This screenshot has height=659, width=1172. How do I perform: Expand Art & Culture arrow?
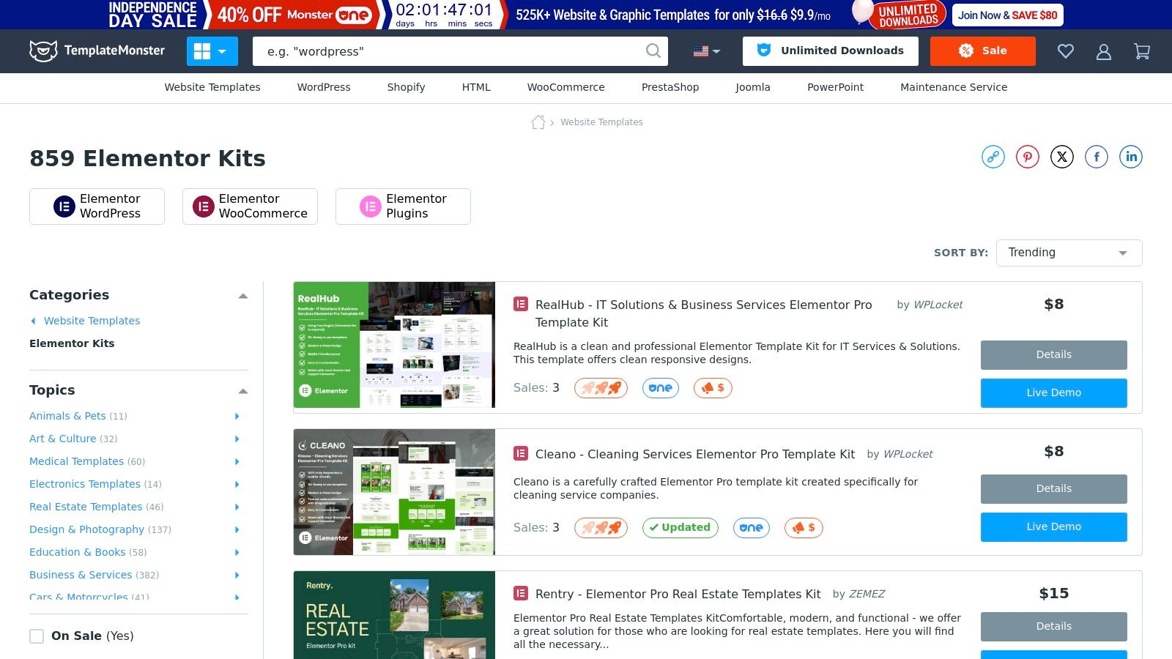[x=237, y=439]
